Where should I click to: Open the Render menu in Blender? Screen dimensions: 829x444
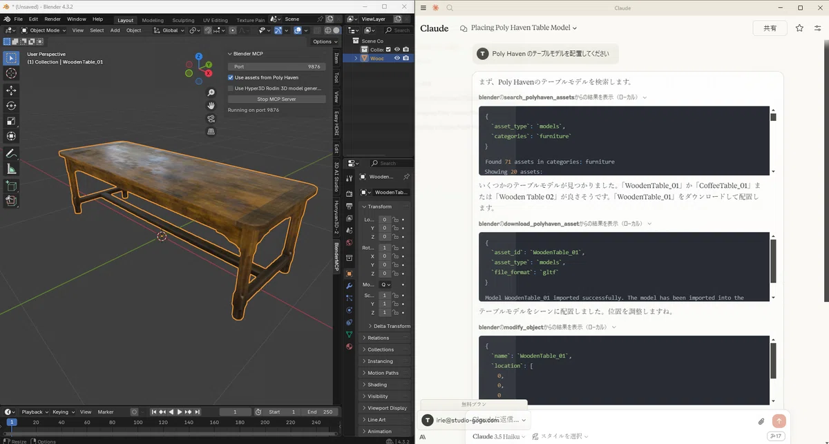(x=53, y=19)
